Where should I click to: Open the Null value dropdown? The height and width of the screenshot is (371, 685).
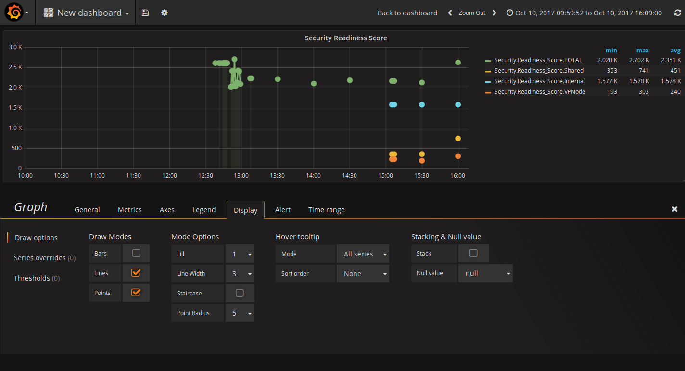tap(485, 273)
